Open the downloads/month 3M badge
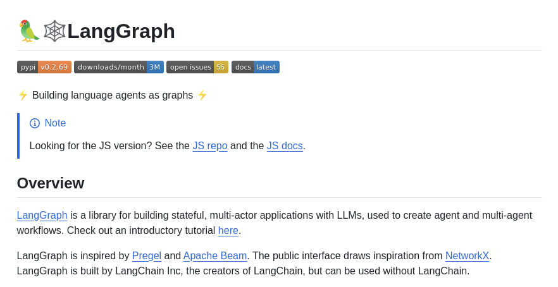This screenshot has width=558, height=287. pyautogui.click(x=118, y=67)
